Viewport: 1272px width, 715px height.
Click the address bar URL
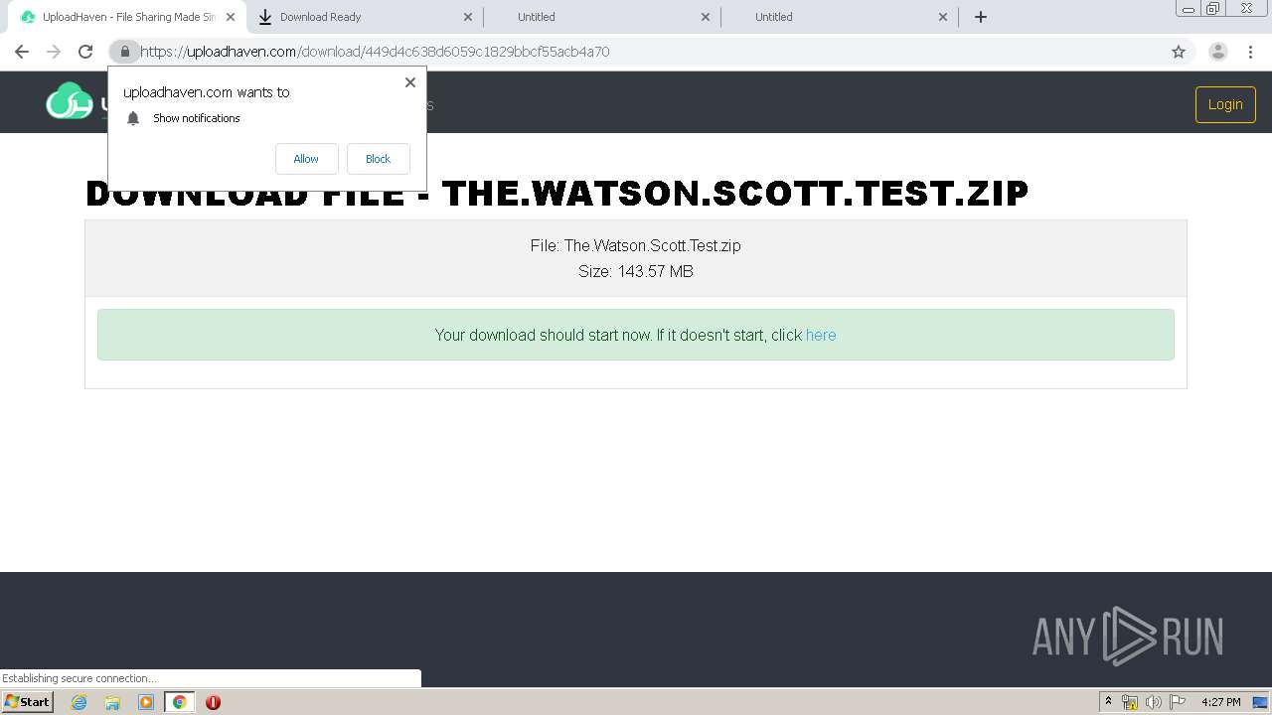(375, 52)
